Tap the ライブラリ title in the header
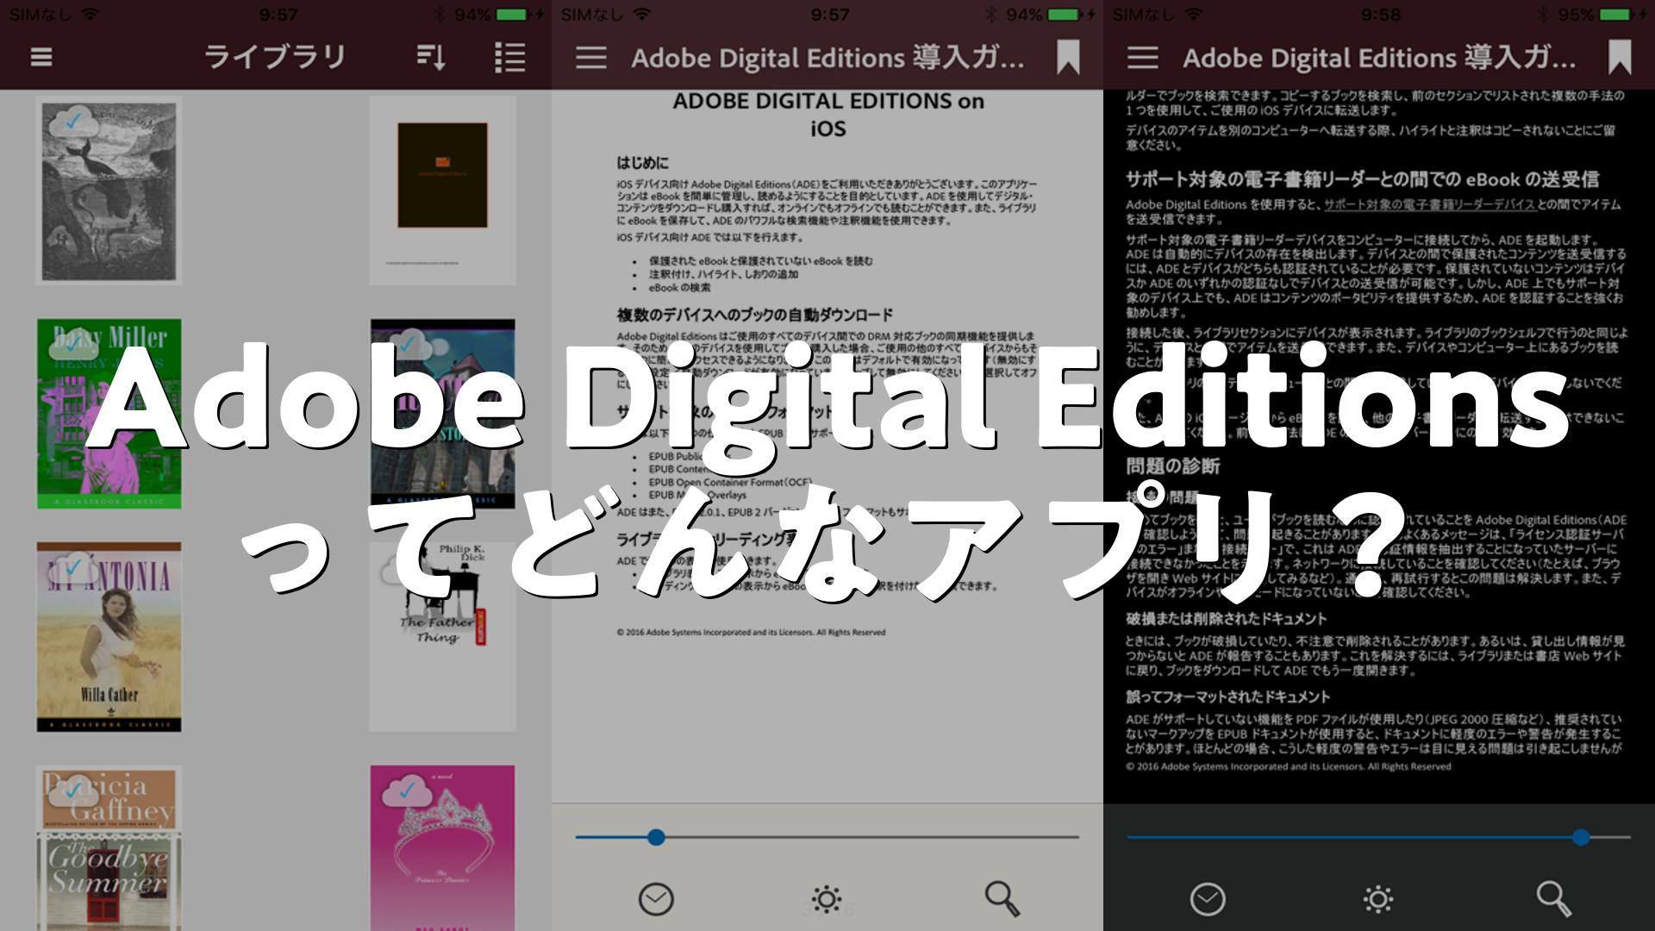1655x931 pixels. (274, 58)
